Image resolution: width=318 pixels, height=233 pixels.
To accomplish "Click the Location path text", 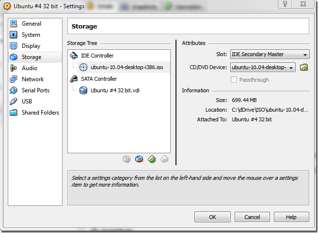I will pyautogui.click(x=270, y=110).
